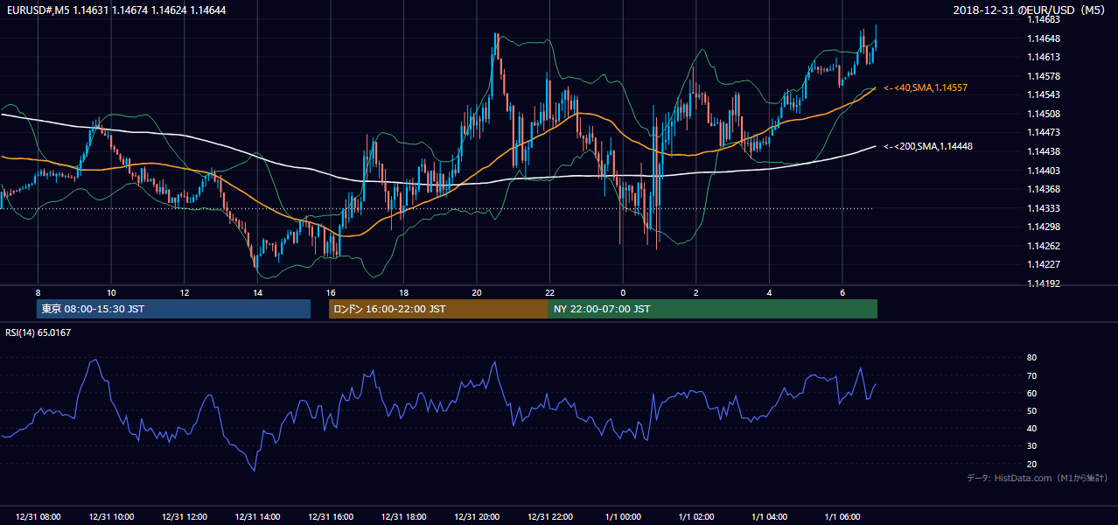This screenshot has width=1118, height=525.
Task: Click the HistData.com data source credit
Action: pos(1038,478)
